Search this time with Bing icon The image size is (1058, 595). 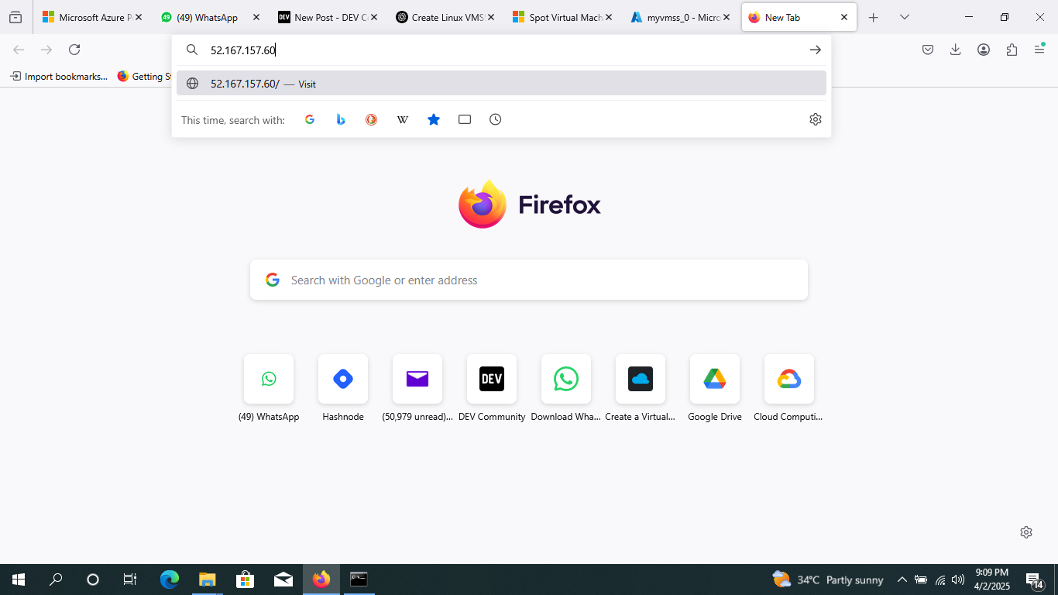(x=341, y=119)
